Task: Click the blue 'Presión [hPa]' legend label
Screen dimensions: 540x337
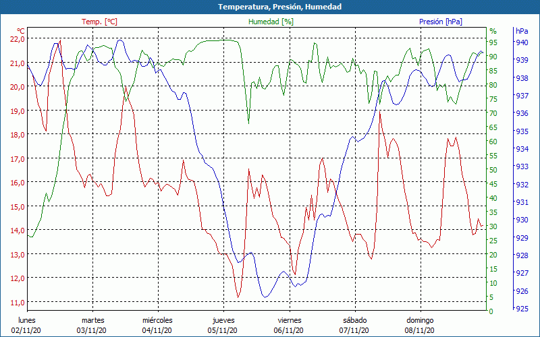Action: [441, 22]
